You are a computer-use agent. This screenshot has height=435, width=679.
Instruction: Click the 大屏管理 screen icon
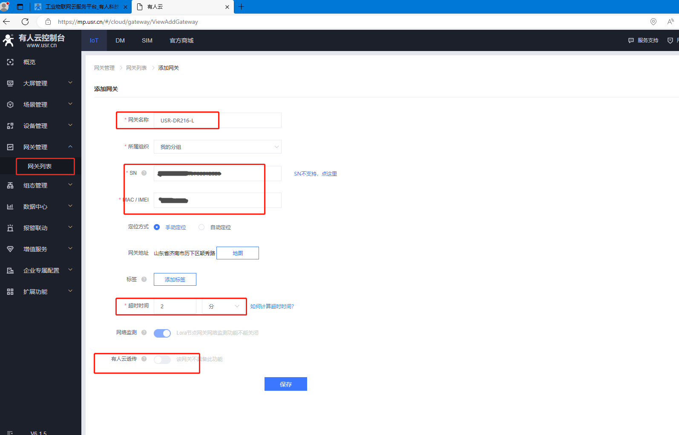[x=10, y=83]
